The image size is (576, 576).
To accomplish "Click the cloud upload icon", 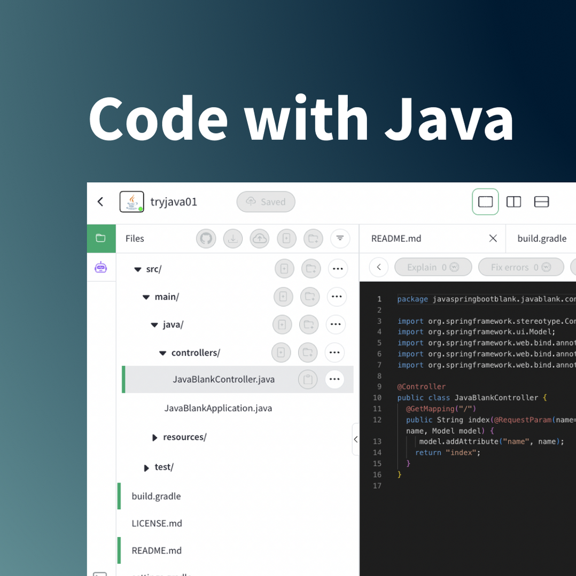I will point(260,238).
